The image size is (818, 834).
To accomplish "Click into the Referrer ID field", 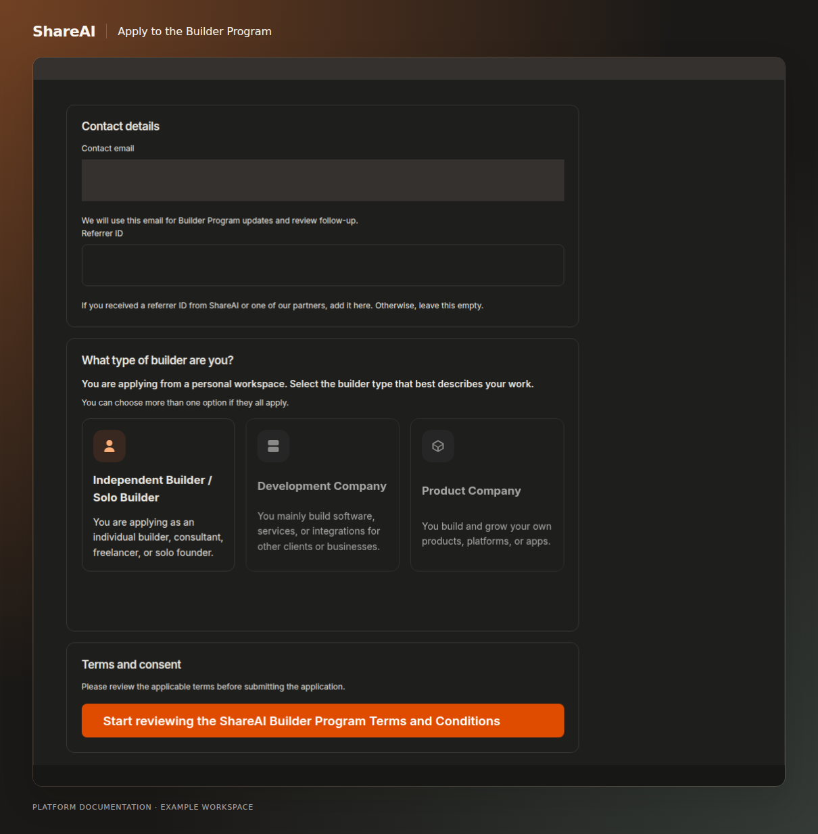I will click(323, 265).
